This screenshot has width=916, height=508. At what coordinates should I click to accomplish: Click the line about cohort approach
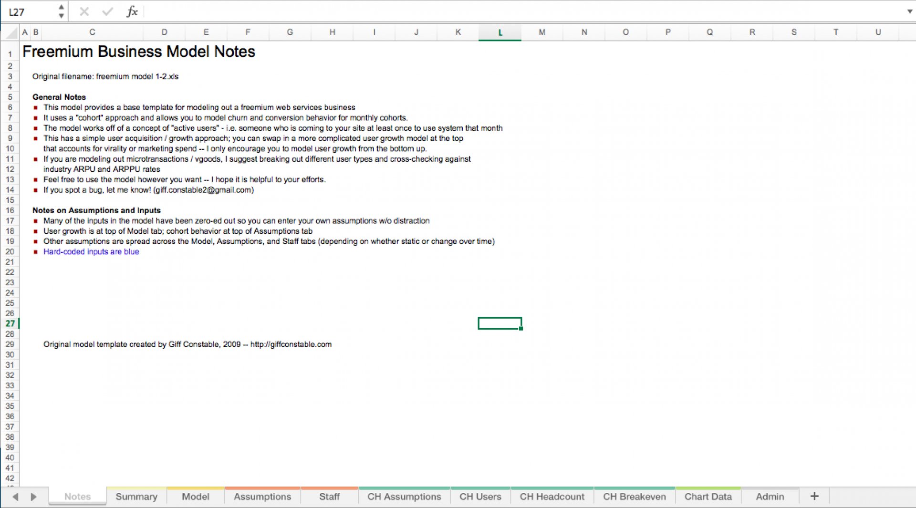tap(226, 118)
